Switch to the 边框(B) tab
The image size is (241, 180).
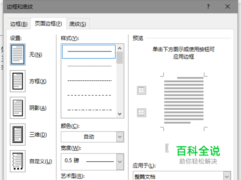pyautogui.click(x=19, y=24)
